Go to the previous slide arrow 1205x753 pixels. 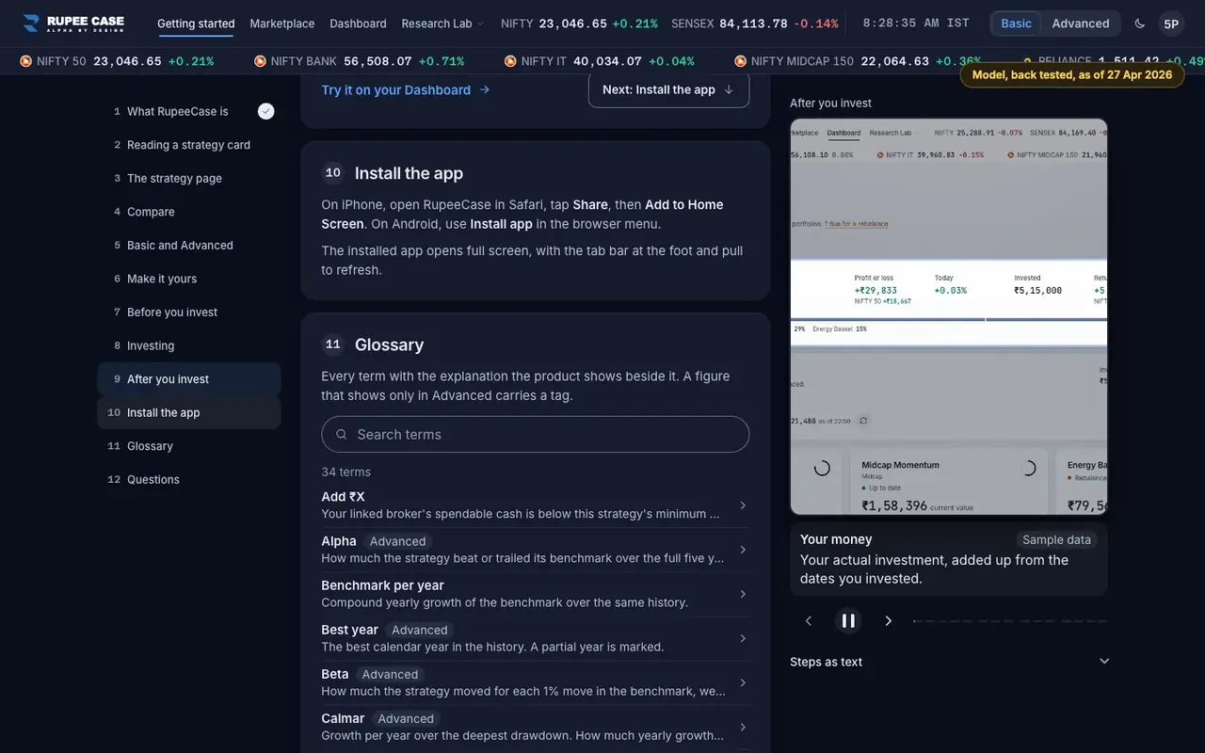coord(808,620)
